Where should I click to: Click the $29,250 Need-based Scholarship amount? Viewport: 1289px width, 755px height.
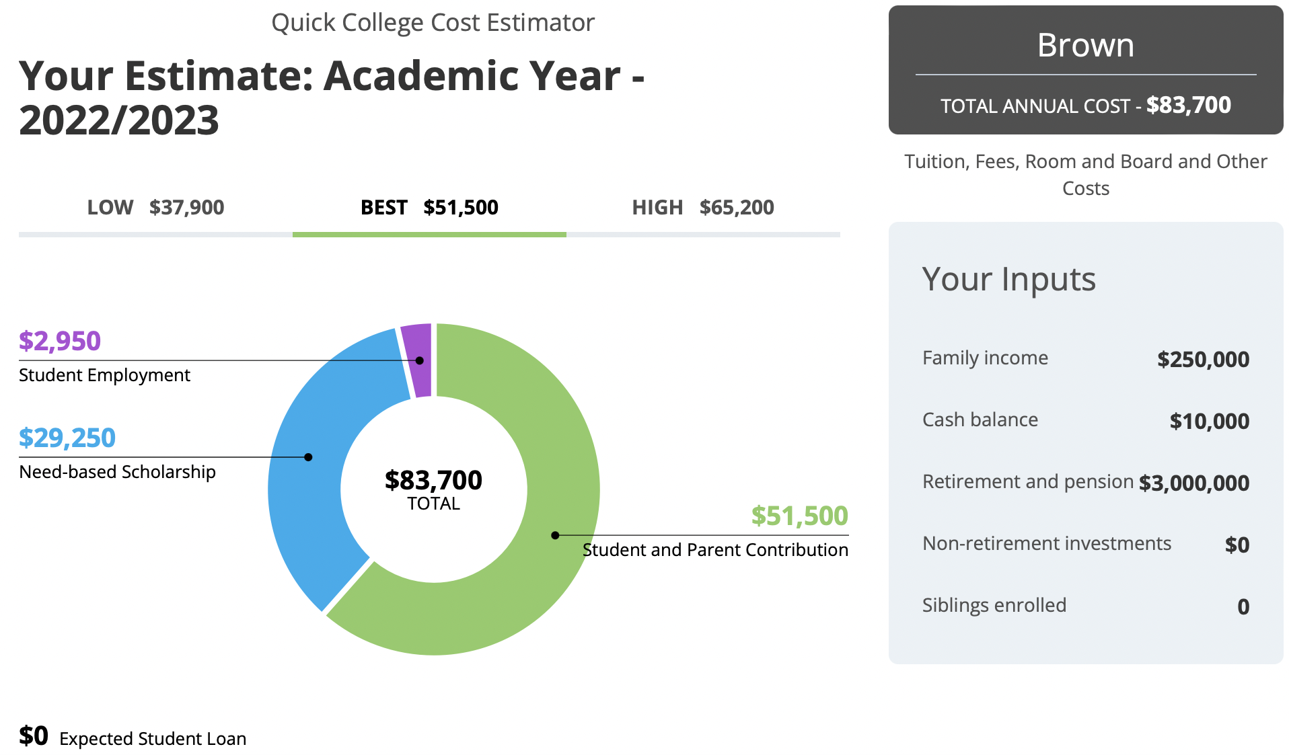67,438
